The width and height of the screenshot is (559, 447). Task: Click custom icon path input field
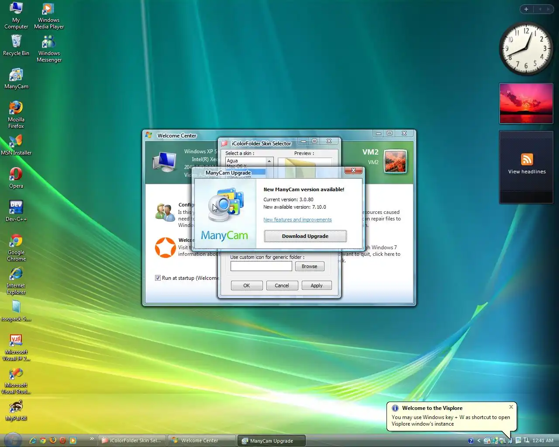(x=261, y=266)
